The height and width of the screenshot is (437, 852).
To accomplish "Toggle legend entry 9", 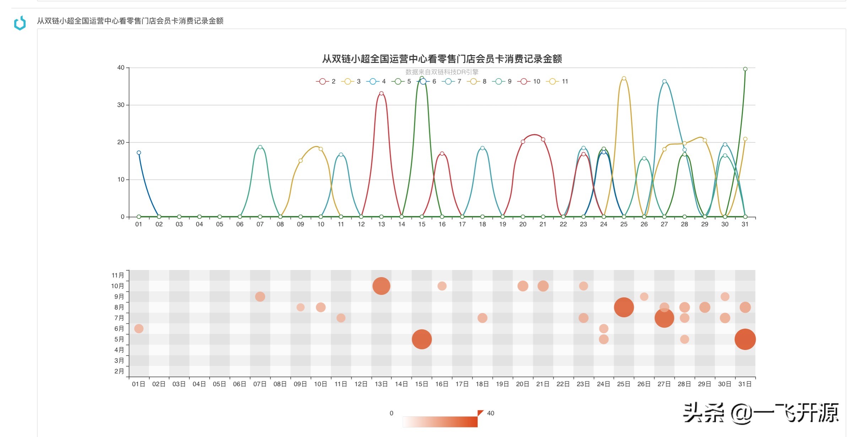I will point(498,81).
